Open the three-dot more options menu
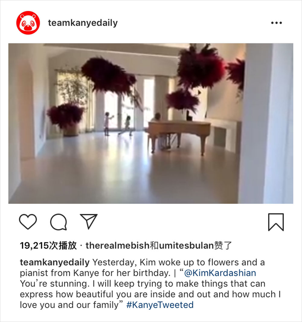The image size is (302, 322). click(x=276, y=23)
